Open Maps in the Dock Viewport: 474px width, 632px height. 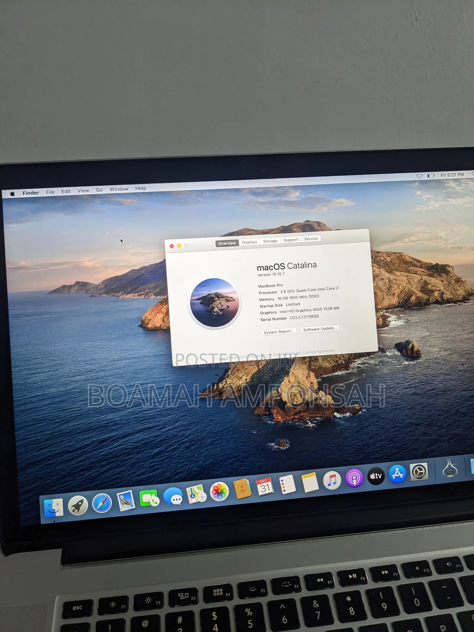196,493
